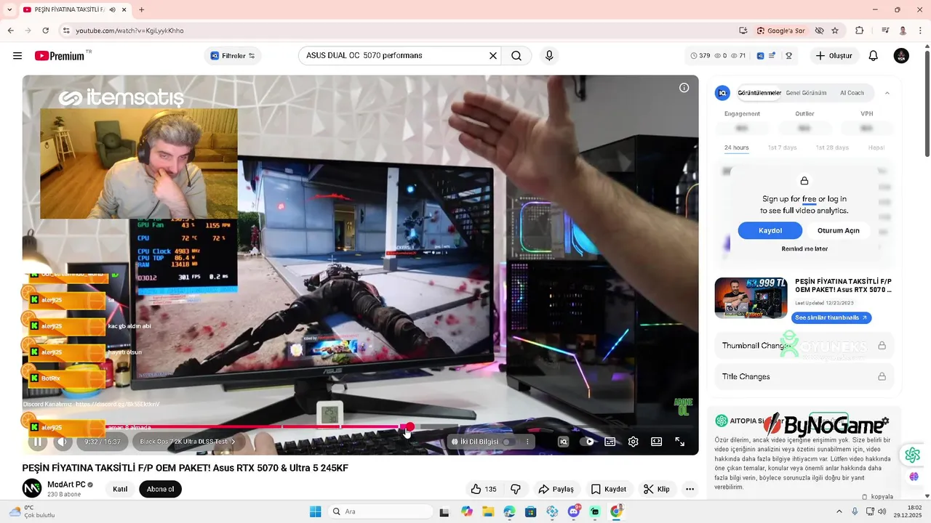Image resolution: width=931 pixels, height=523 pixels.
Task: Select the 1st 28 days tab
Action: [832, 147]
